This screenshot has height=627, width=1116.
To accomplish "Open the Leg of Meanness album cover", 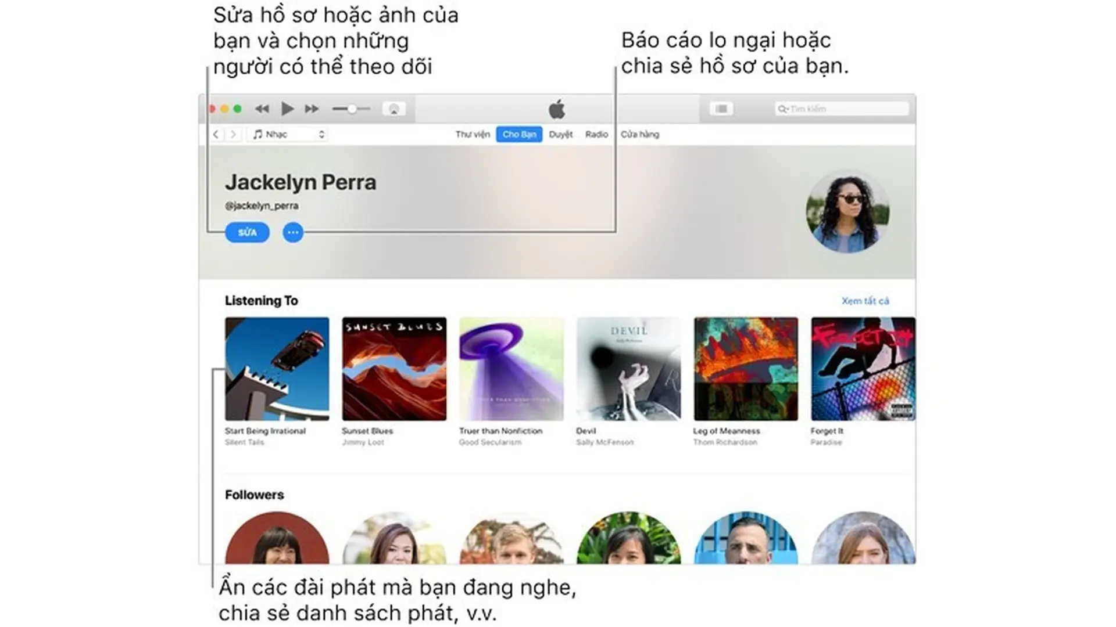I will pos(746,369).
